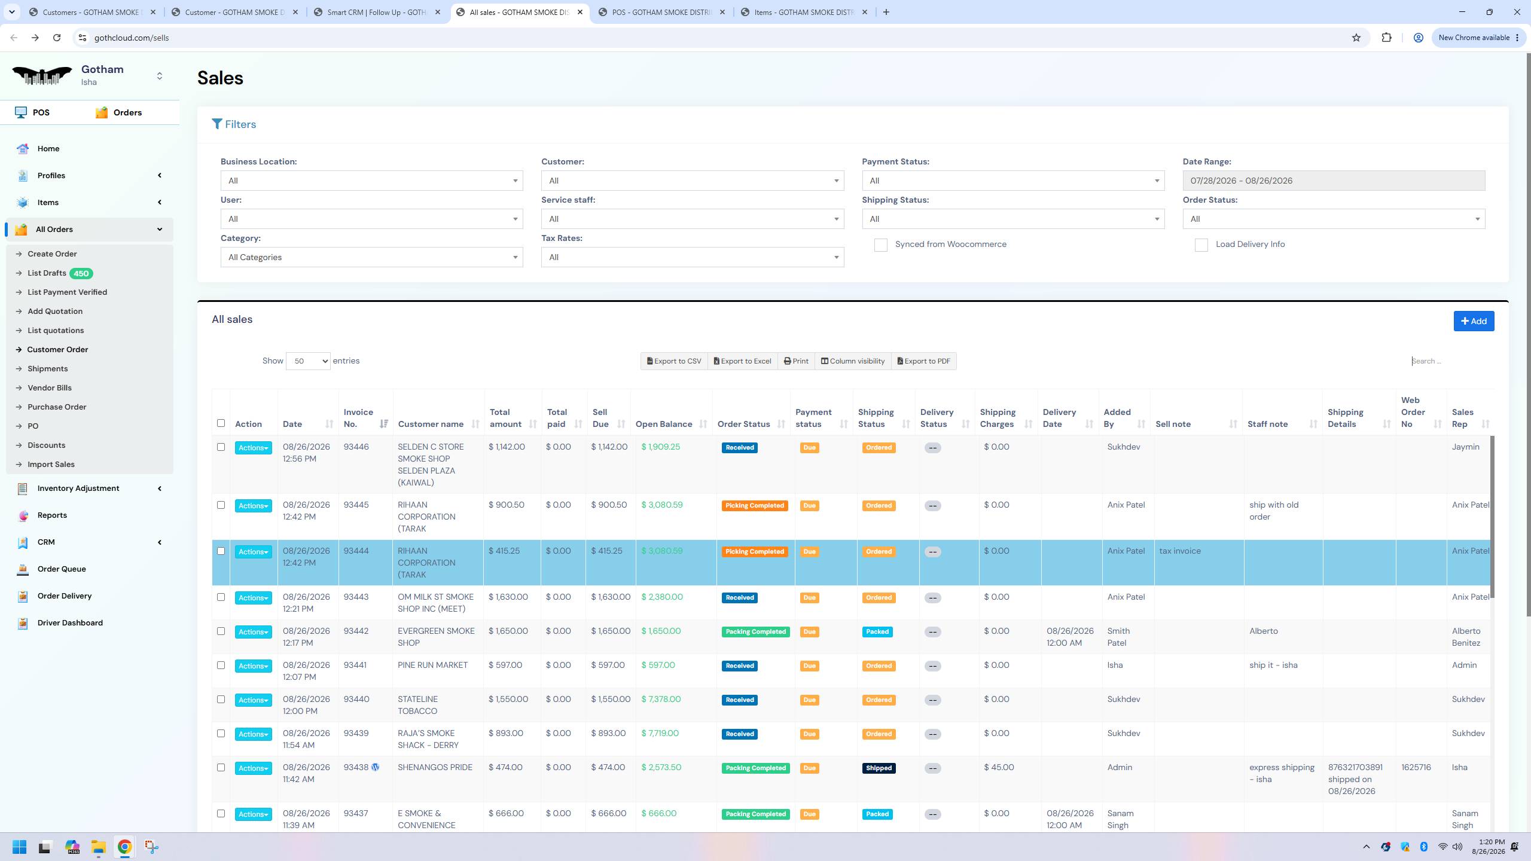The image size is (1531, 861).
Task: Open Reports from the sidebar icon
Action: pyautogui.click(x=23, y=515)
